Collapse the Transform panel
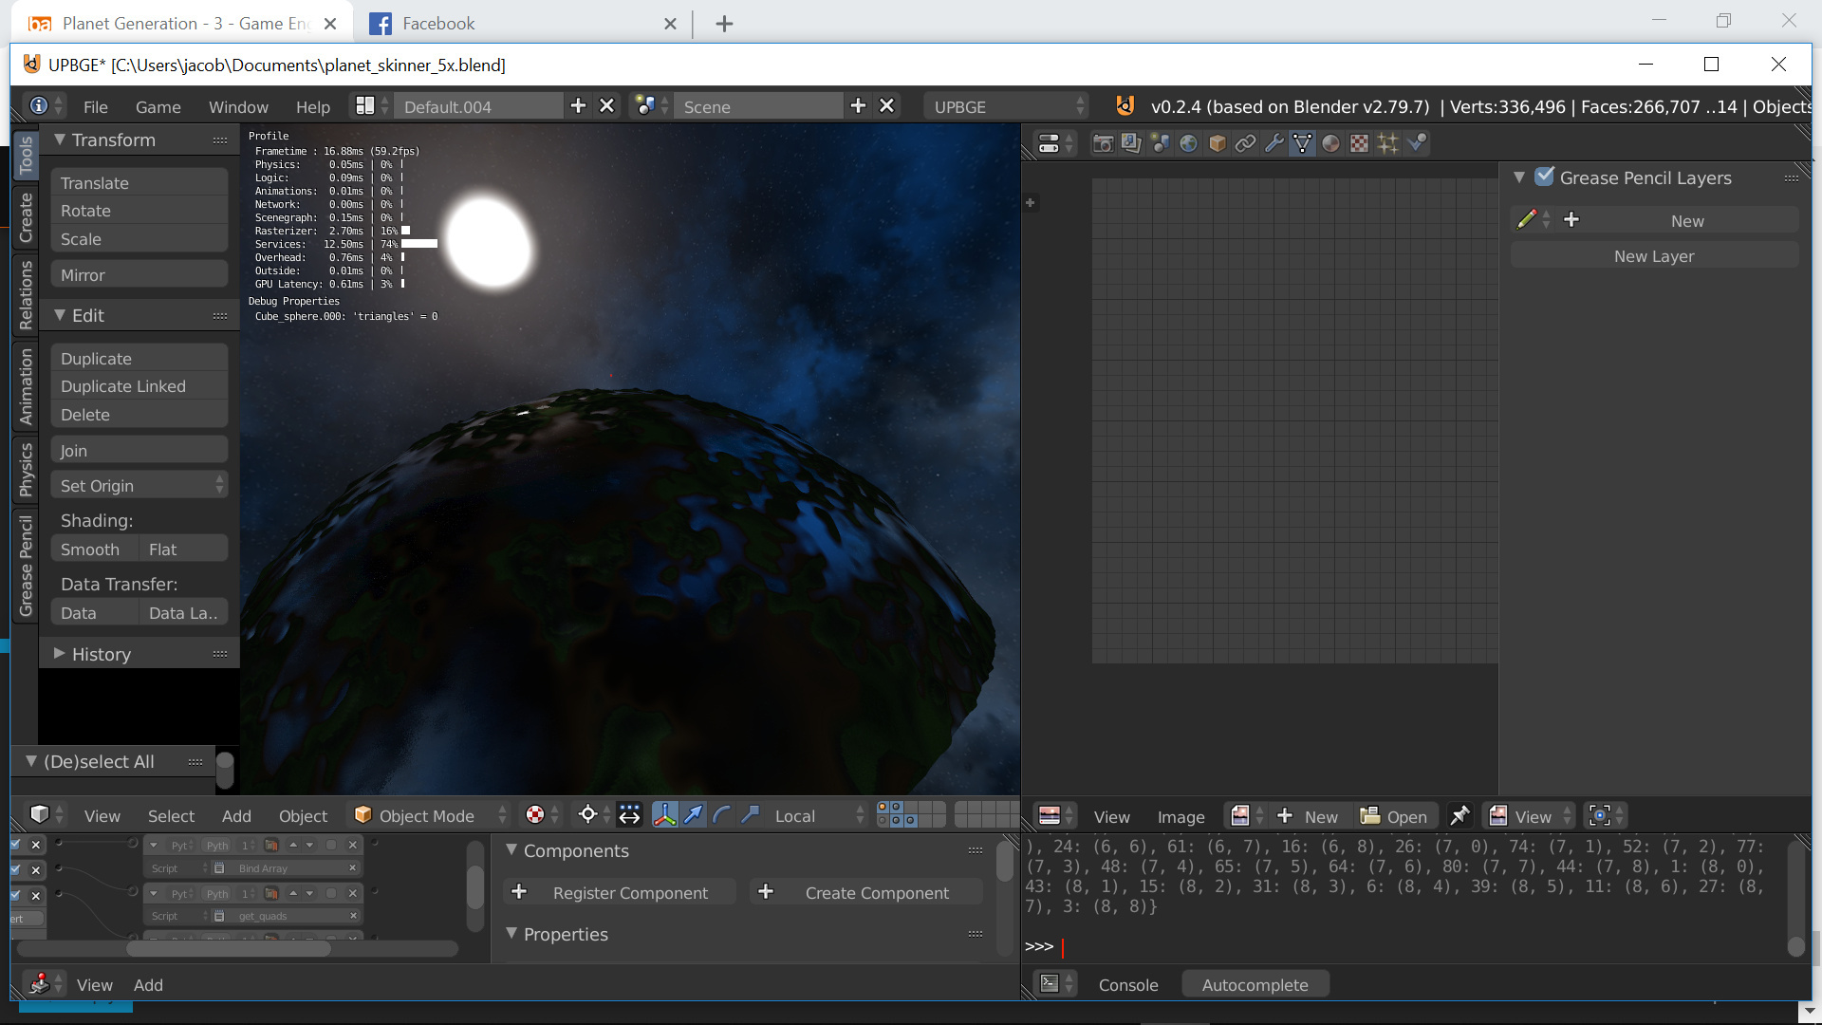 [x=60, y=140]
